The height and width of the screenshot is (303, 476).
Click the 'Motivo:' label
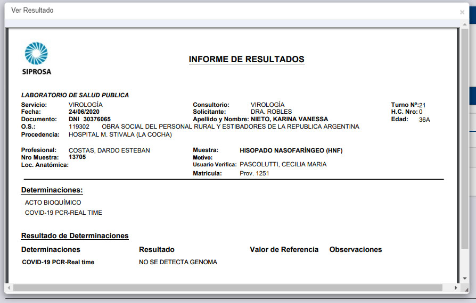[x=203, y=157]
